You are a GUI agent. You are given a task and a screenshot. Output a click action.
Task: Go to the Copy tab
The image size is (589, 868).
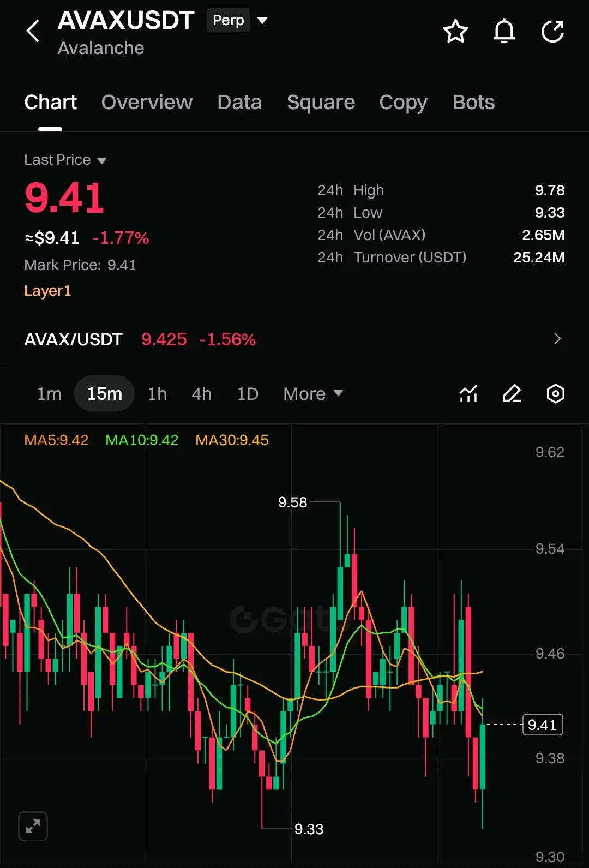[x=403, y=103]
